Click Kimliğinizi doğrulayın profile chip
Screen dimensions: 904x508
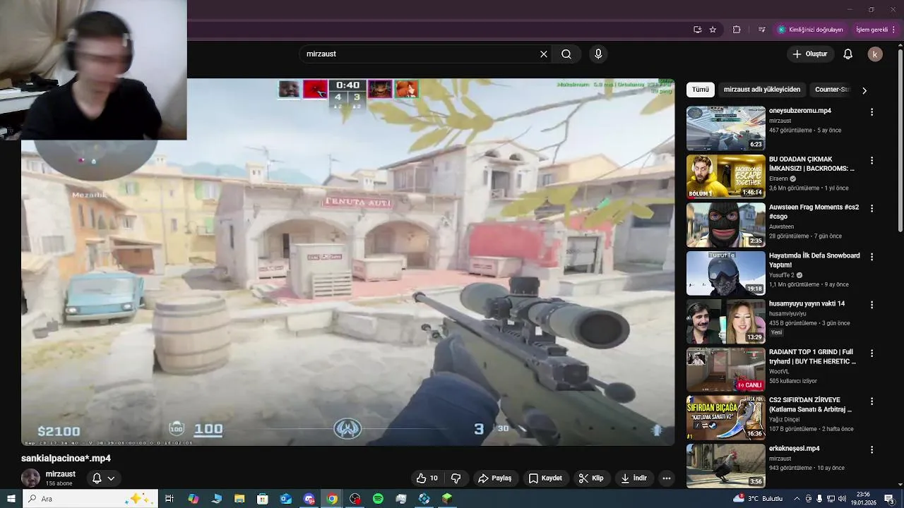(x=810, y=30)
